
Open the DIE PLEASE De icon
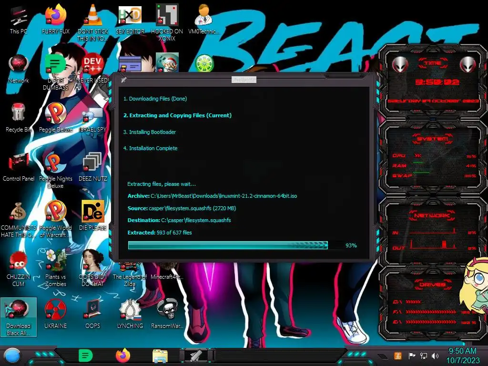[x=92, y=215]
